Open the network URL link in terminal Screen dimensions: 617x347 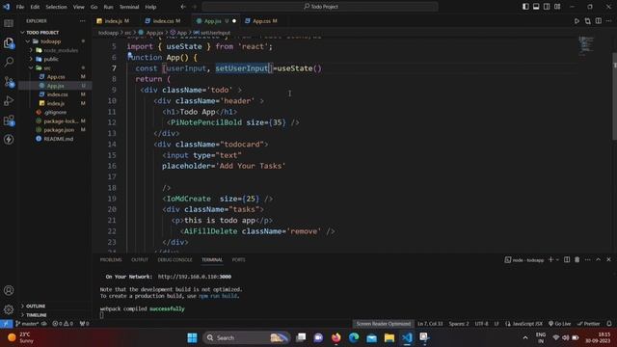tap(195, 277)
